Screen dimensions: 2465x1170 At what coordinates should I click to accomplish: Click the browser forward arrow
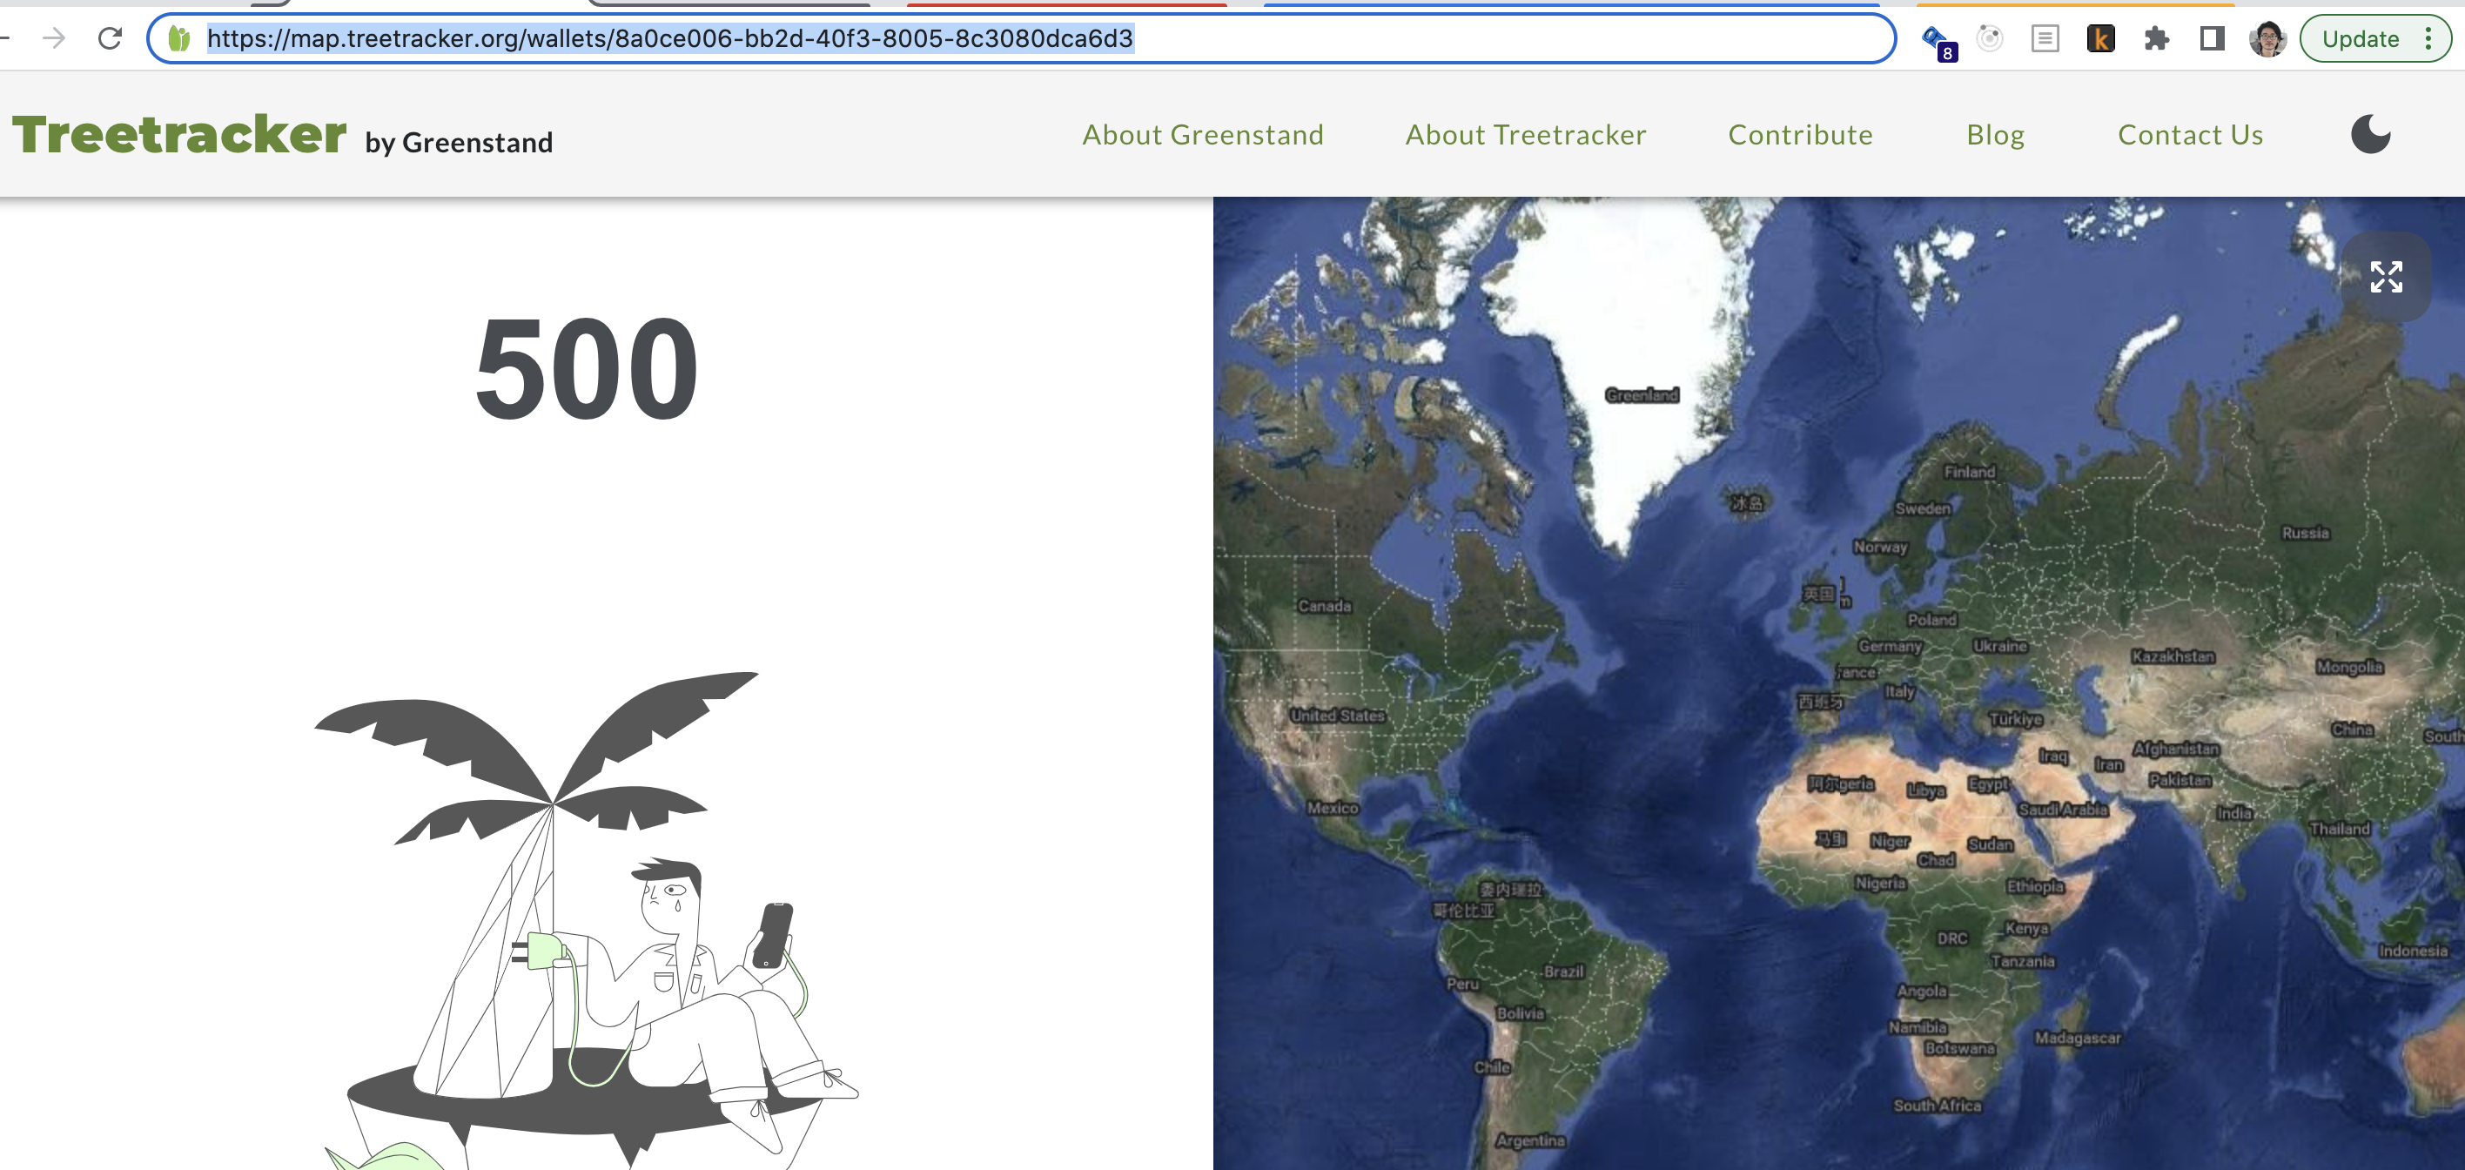tap(55, 38)
